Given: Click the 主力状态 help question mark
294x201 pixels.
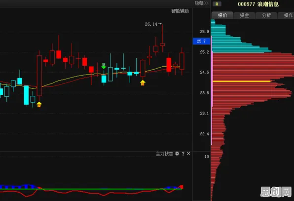Looking at the screenshot, I should click(x=183, y=154).
